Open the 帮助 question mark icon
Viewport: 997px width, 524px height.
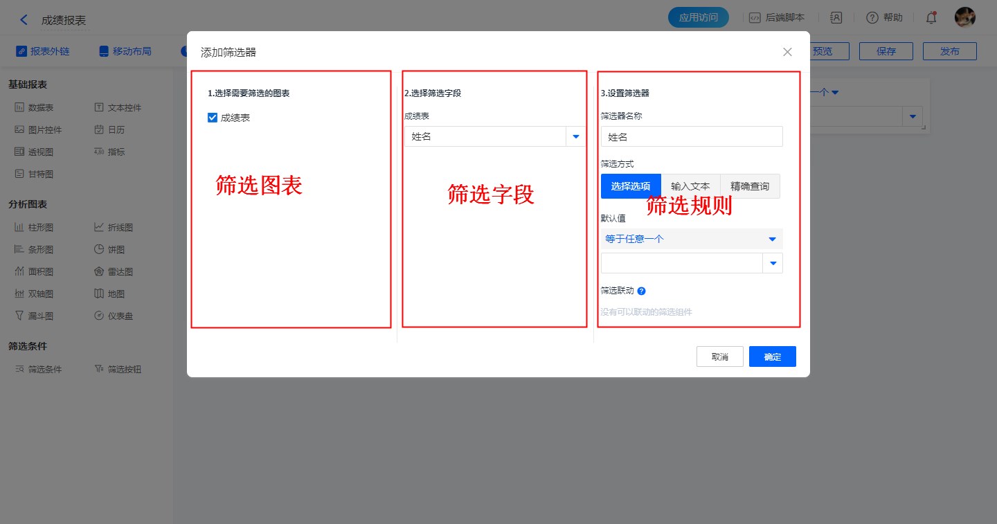872,18
